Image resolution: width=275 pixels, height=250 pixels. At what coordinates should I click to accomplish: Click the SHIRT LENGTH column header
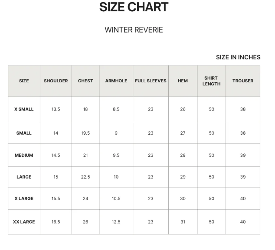(x=211, y=81)
